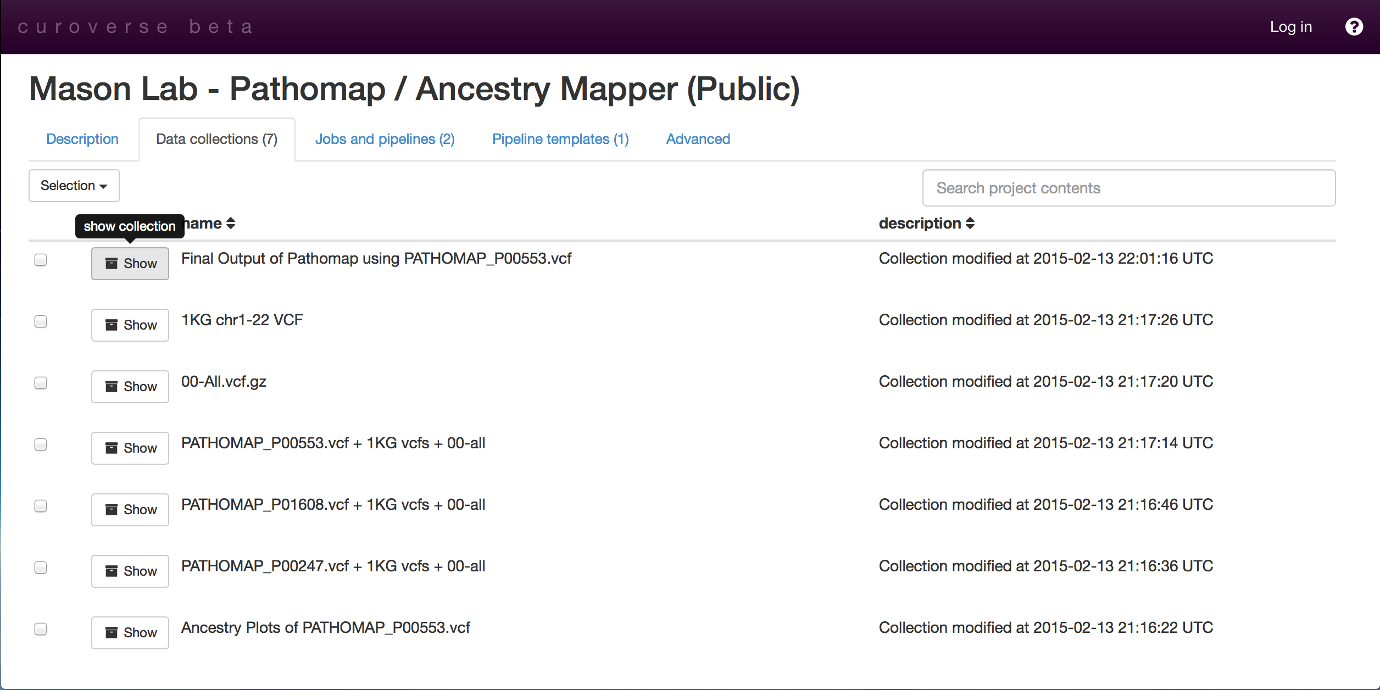The width and height of the screenshot is (1380, 690).
Task: Show the PATHOMAP_P01608.vcf collection
Action: [x=130, y=509]
